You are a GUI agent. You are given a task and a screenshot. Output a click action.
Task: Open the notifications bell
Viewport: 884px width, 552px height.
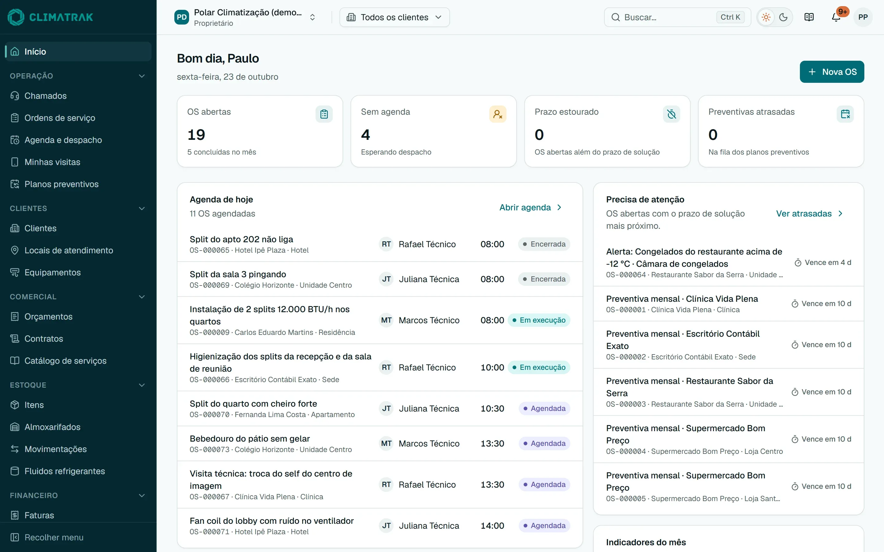(836, 17)
